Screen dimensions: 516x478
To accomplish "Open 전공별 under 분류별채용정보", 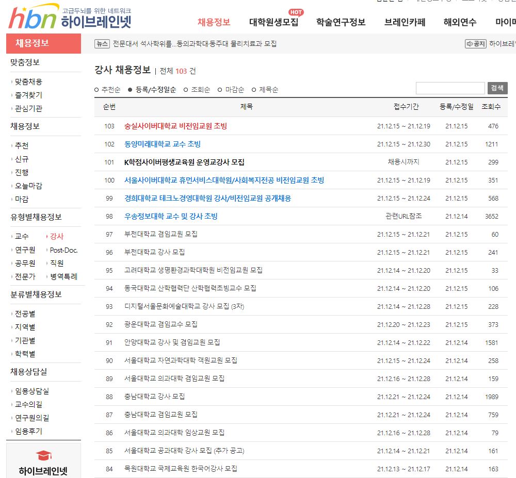I will pyautogui.click(x=25, y=314).
